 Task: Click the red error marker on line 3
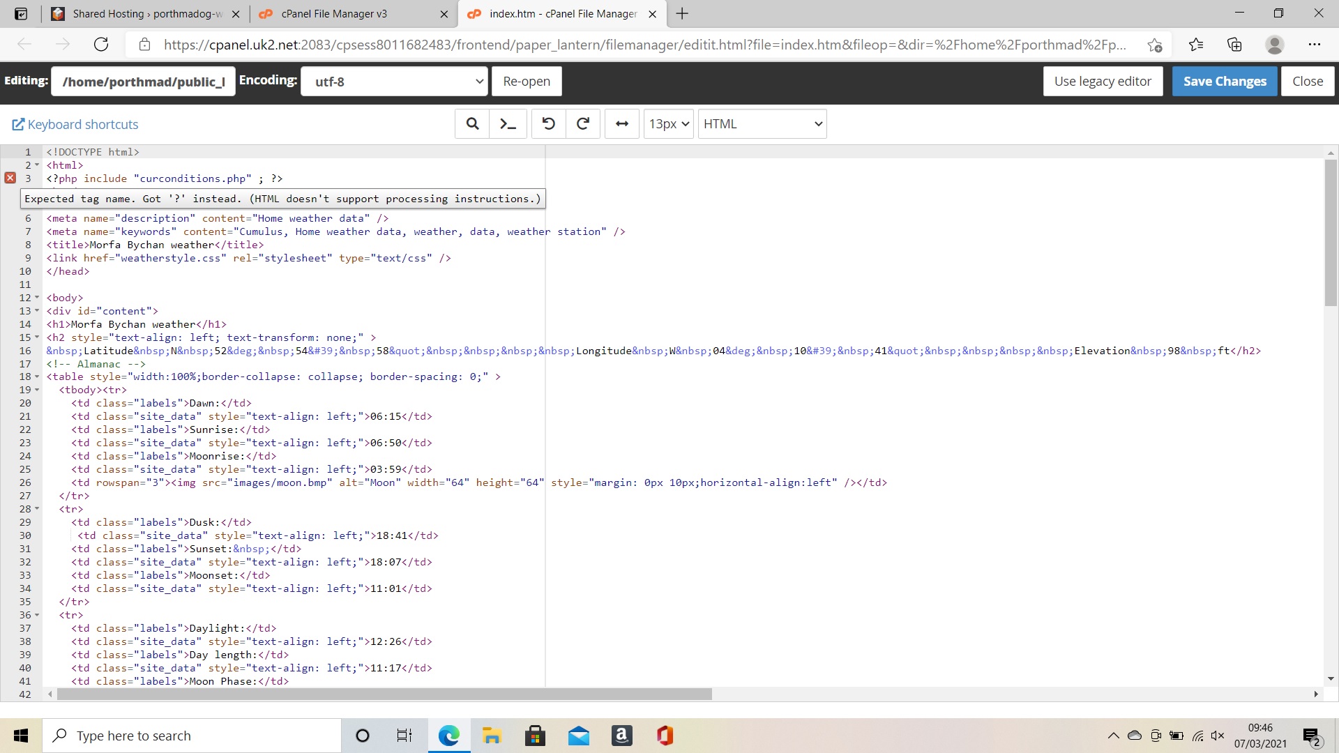point(10,178)
